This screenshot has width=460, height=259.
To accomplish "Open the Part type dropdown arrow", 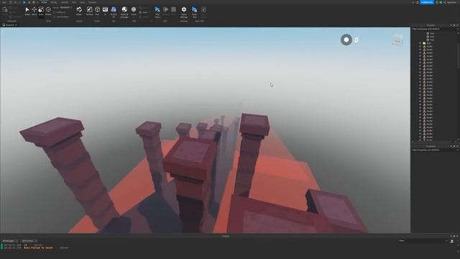I will coord(98,17).
